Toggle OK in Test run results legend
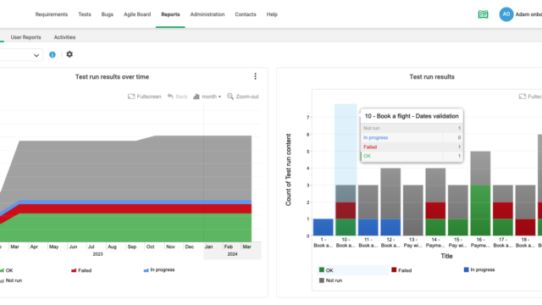 [x=326, y=270]
